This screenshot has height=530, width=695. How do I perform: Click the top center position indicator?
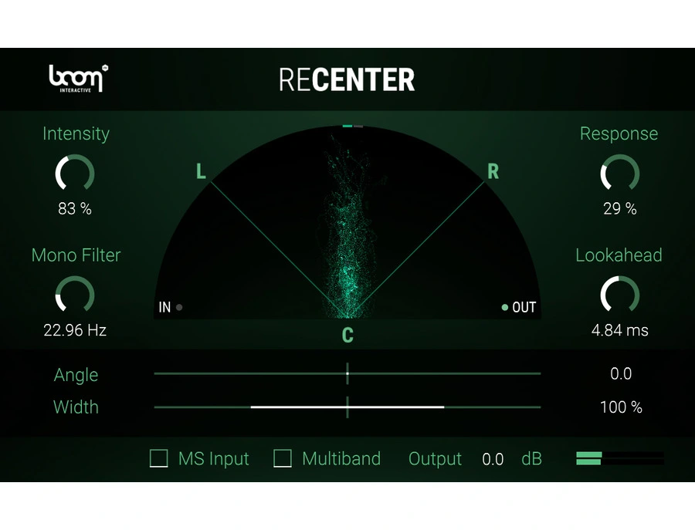pos(353,127)
